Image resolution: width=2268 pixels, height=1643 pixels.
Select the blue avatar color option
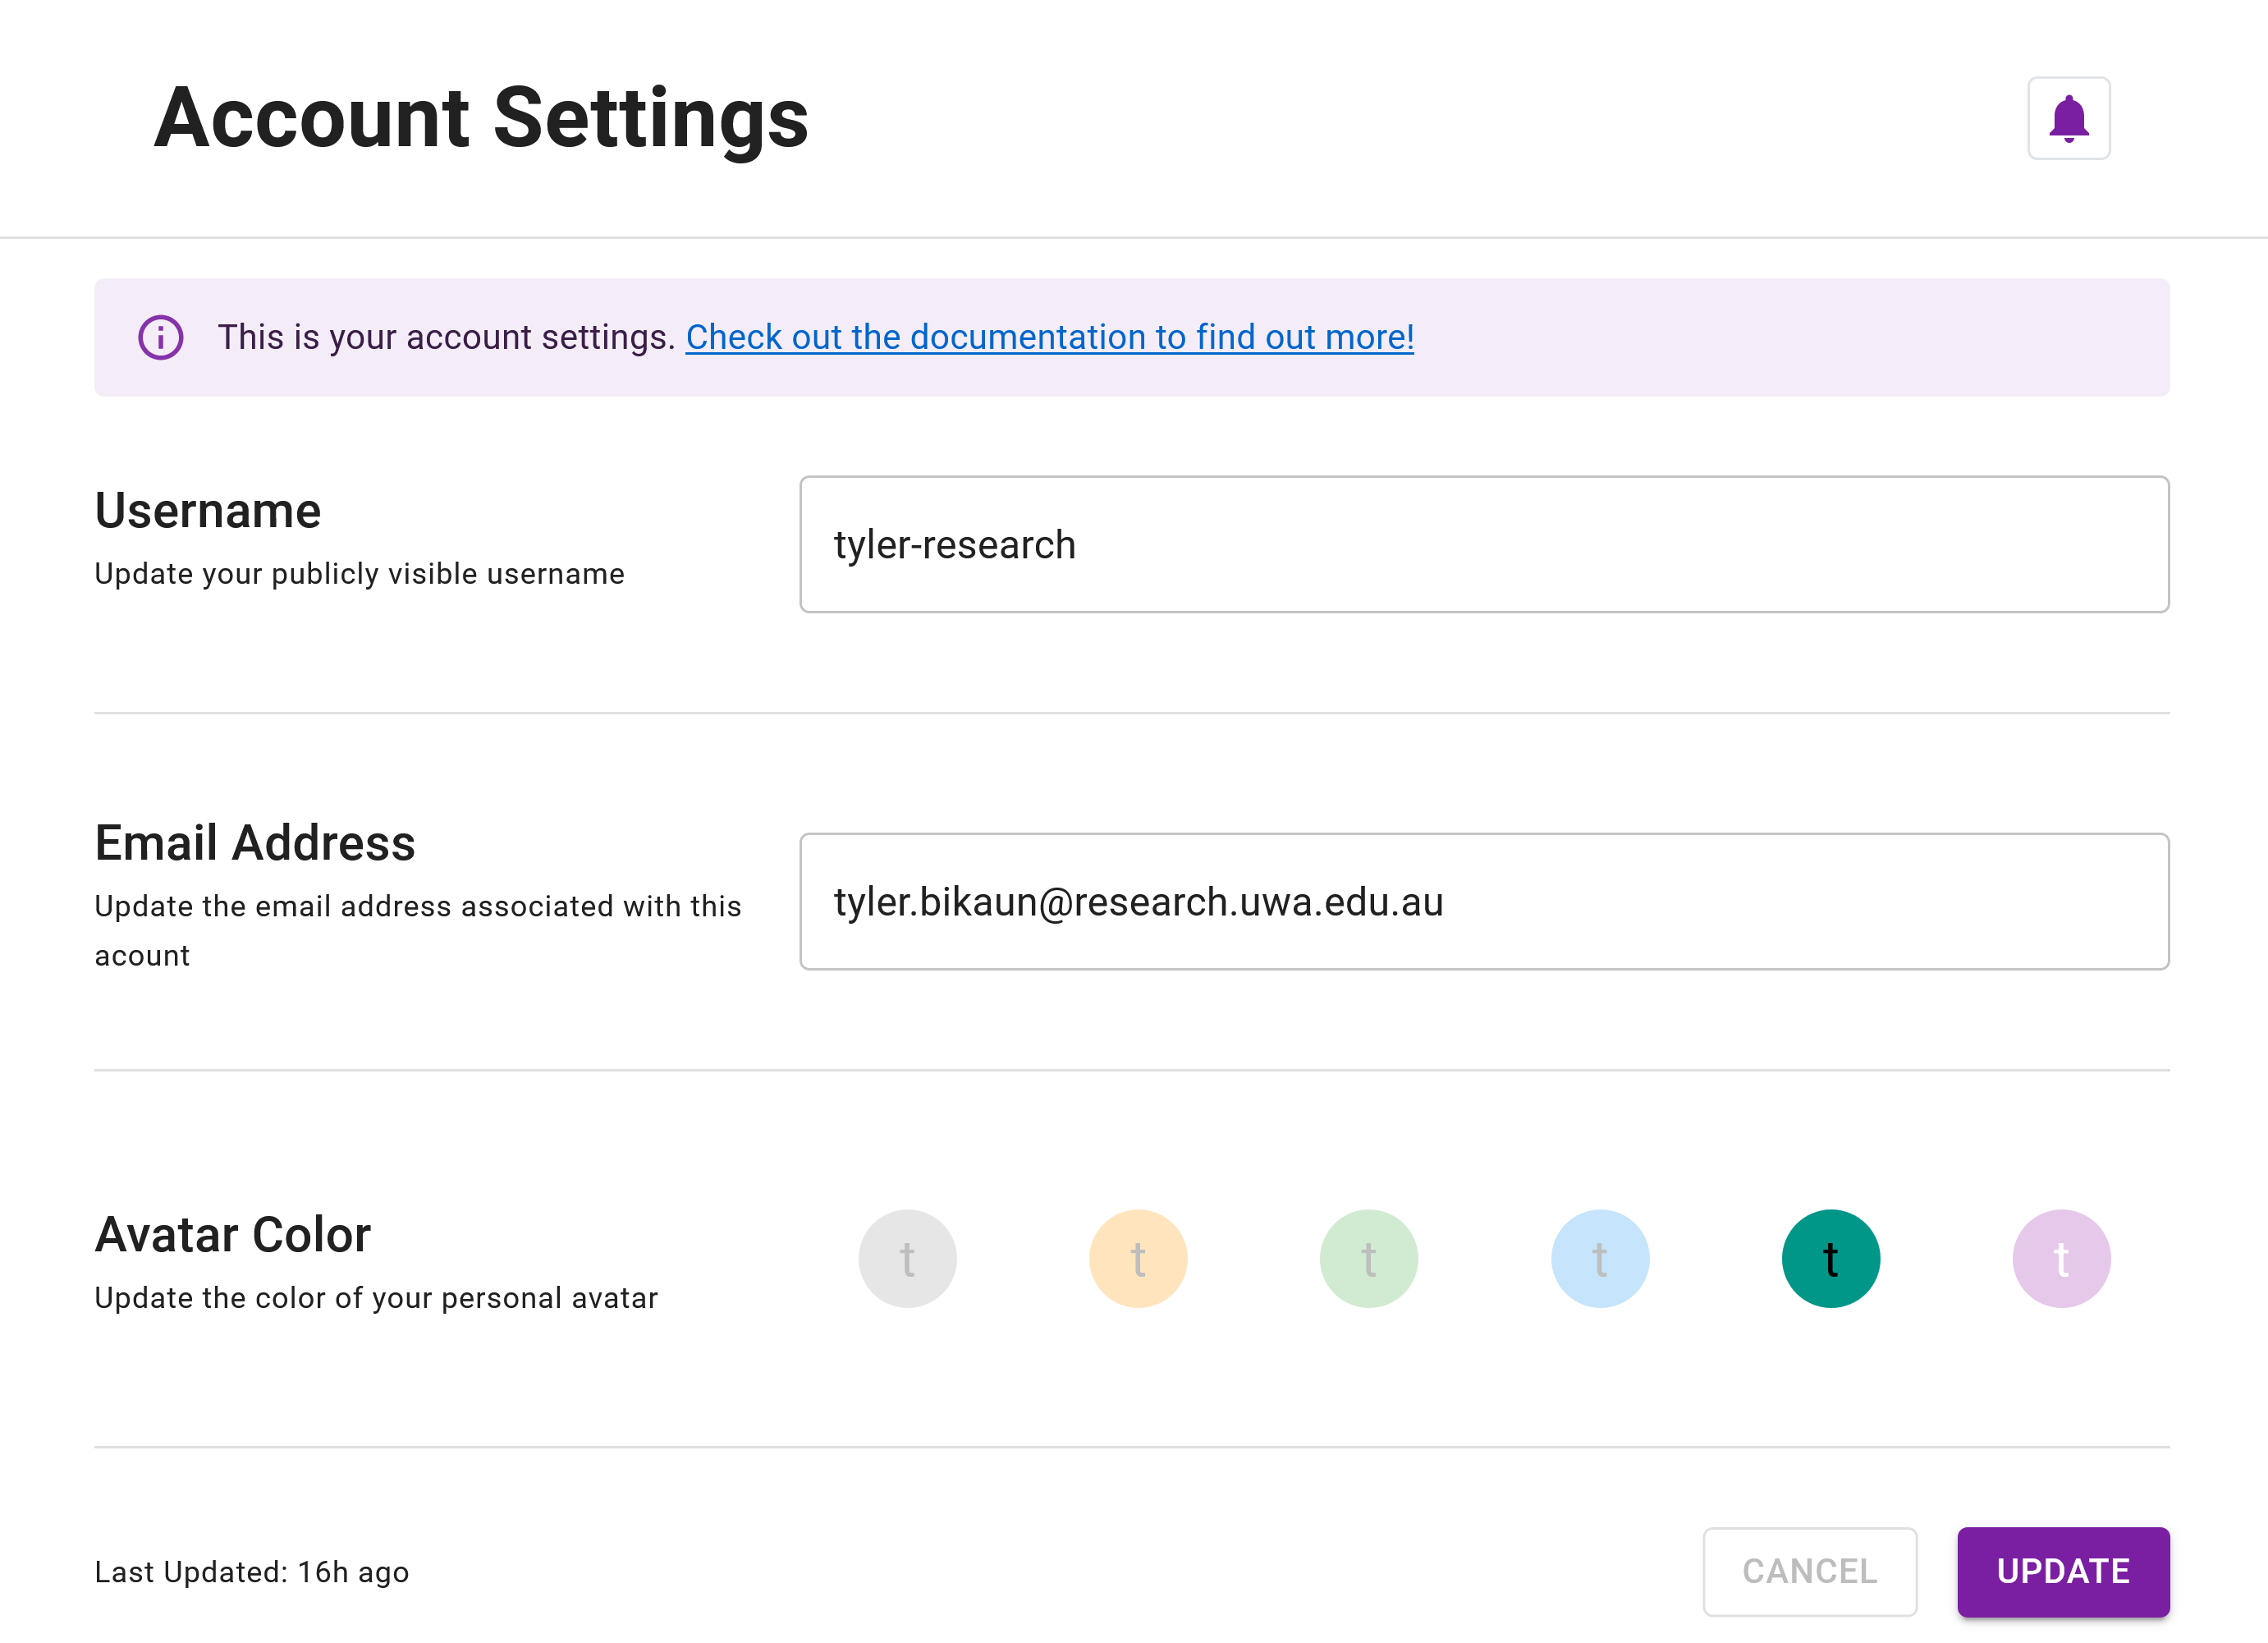pos(1599,1257)
